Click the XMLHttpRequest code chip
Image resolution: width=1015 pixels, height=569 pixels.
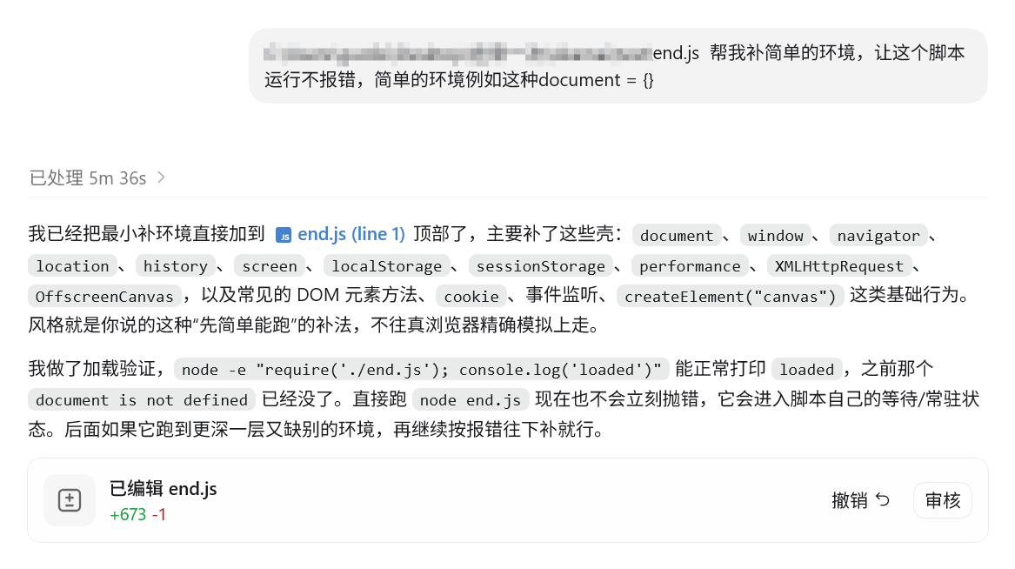coord(839,266)
